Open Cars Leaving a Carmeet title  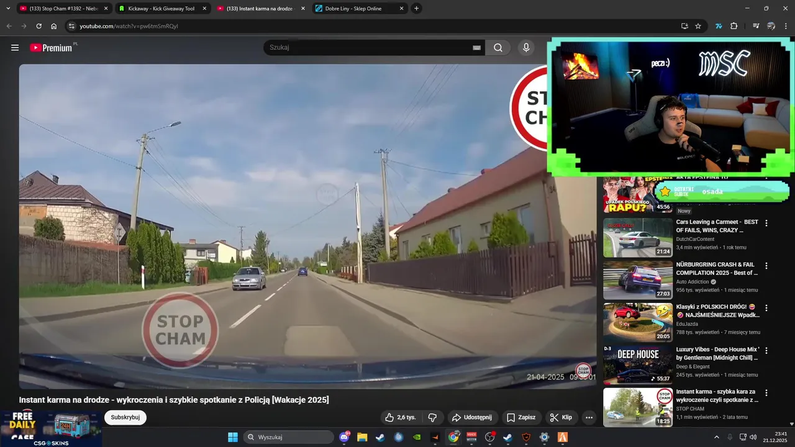[x=717, y=226]
